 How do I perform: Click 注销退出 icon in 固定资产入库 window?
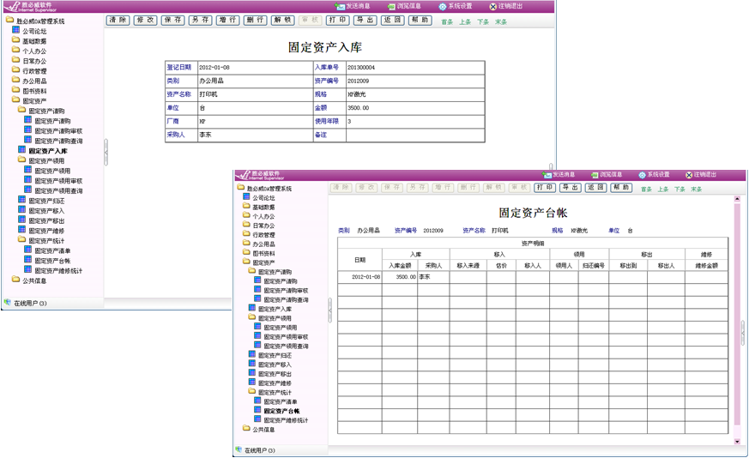click(x=493, y=7)
